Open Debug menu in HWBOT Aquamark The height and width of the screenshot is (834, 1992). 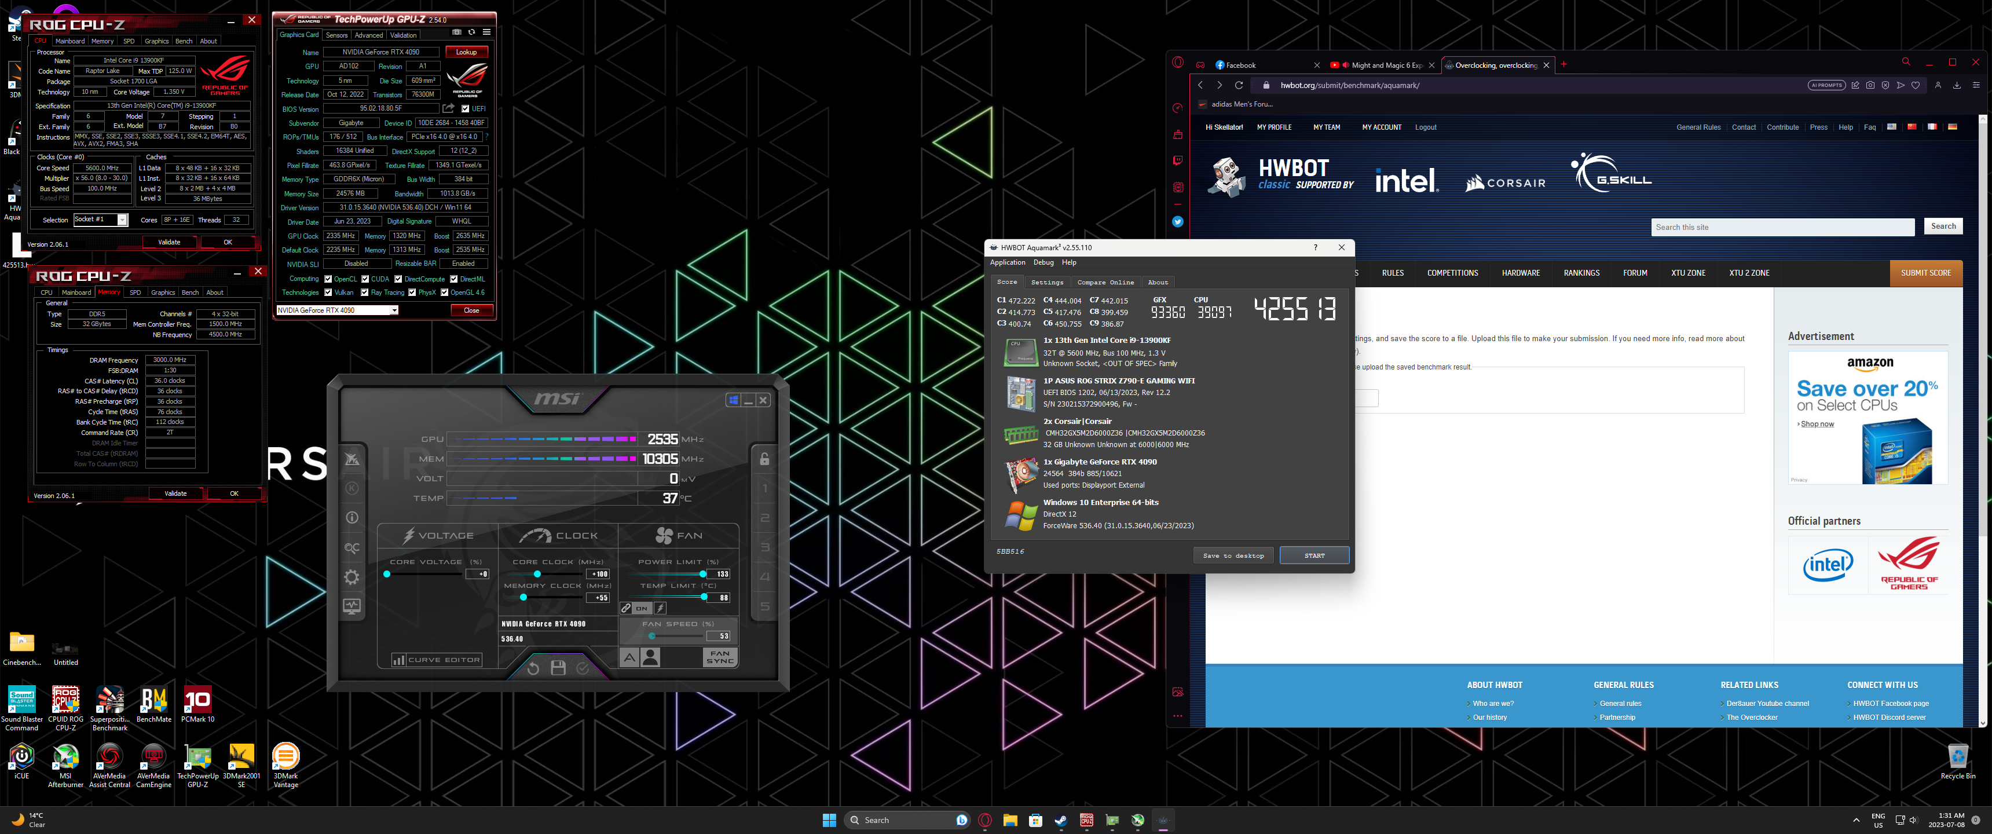coord(1043,262)
